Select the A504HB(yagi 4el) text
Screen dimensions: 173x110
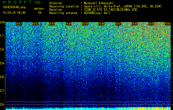tap(97, 13)
